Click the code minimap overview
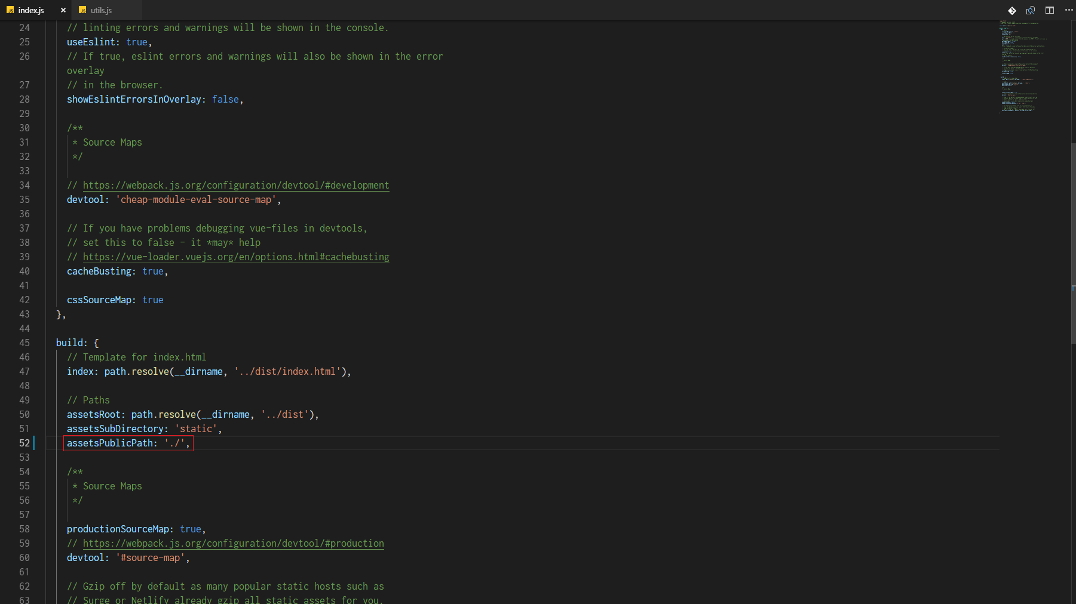 pos(1022,66)
